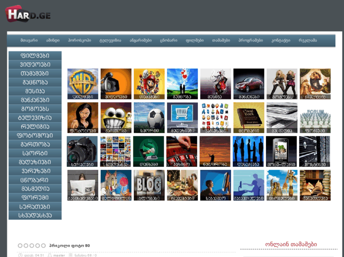344x257 pixels.
Task: Open the couple with hearts dating tile
Action: pos(182,84)
